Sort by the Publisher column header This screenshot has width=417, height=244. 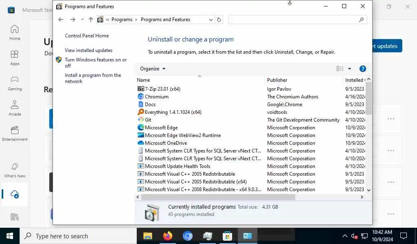tap(303, 80)
